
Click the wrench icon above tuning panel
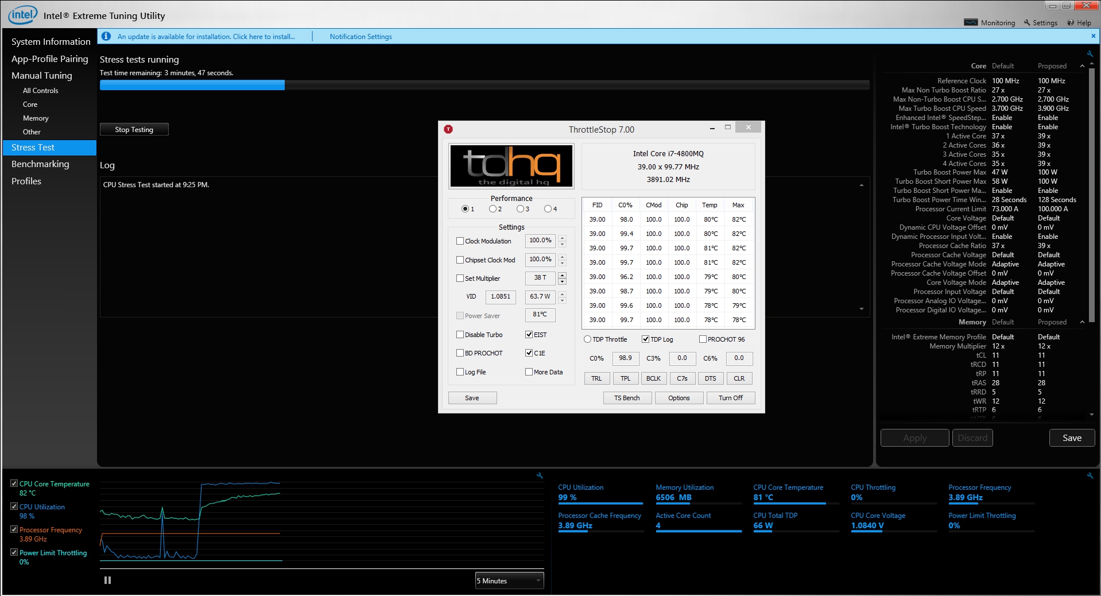[1090, 54]
